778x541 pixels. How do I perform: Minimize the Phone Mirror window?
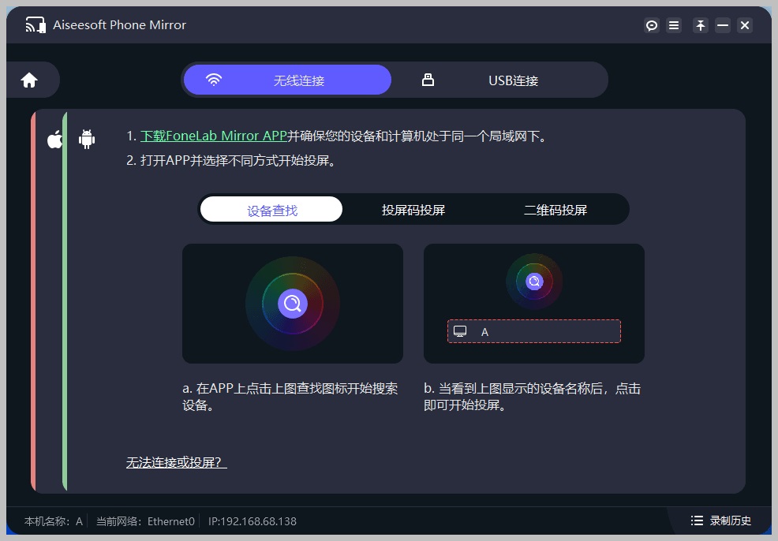click(x=723, y=25)
